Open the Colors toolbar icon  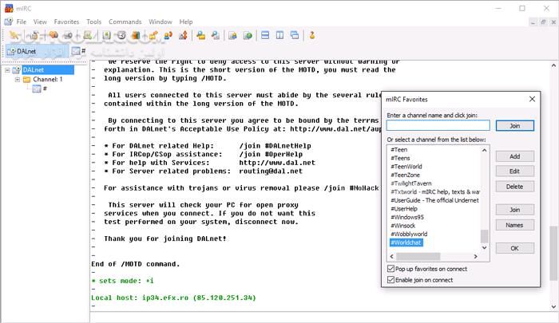137,35
